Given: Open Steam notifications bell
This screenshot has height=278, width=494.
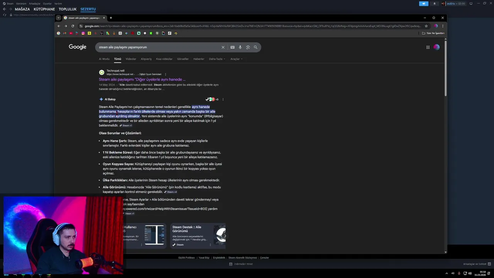Looking at the screenshot, I should (x=434, y=3).
